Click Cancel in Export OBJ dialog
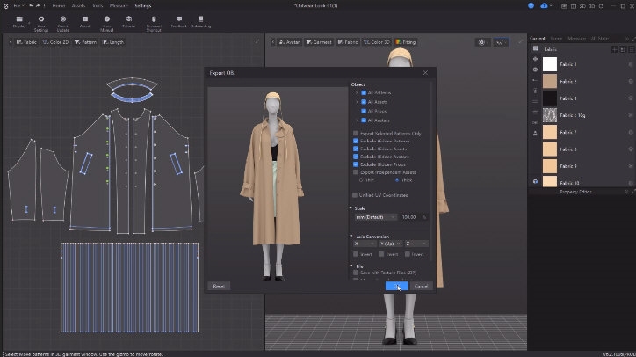This screenshot has height=357, width=636. tap(421, 286)
